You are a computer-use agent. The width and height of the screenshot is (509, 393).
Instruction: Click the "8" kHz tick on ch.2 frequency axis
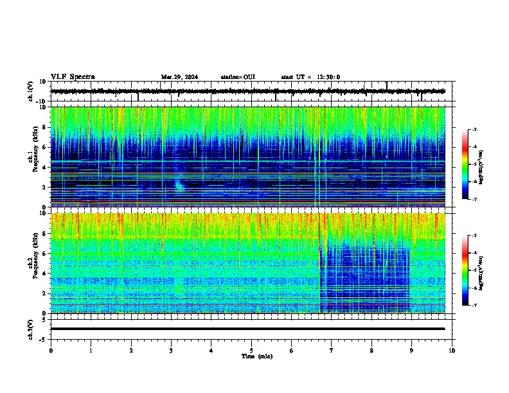(x=44, y=234)
